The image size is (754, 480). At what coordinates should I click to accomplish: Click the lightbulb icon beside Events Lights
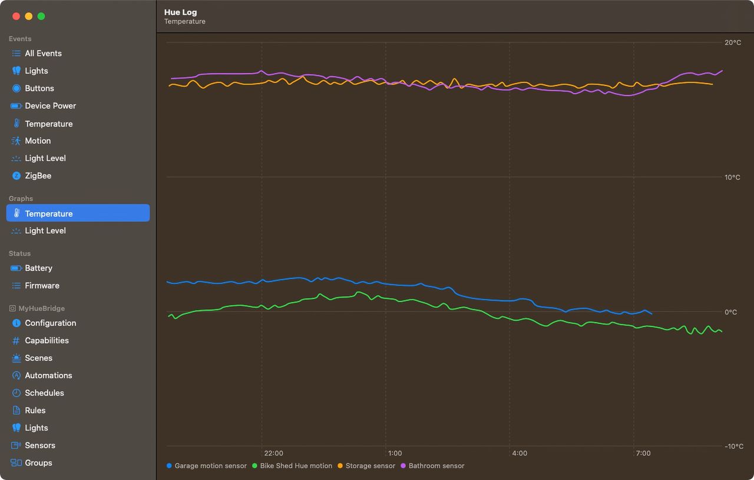click(x=16, y=71)
